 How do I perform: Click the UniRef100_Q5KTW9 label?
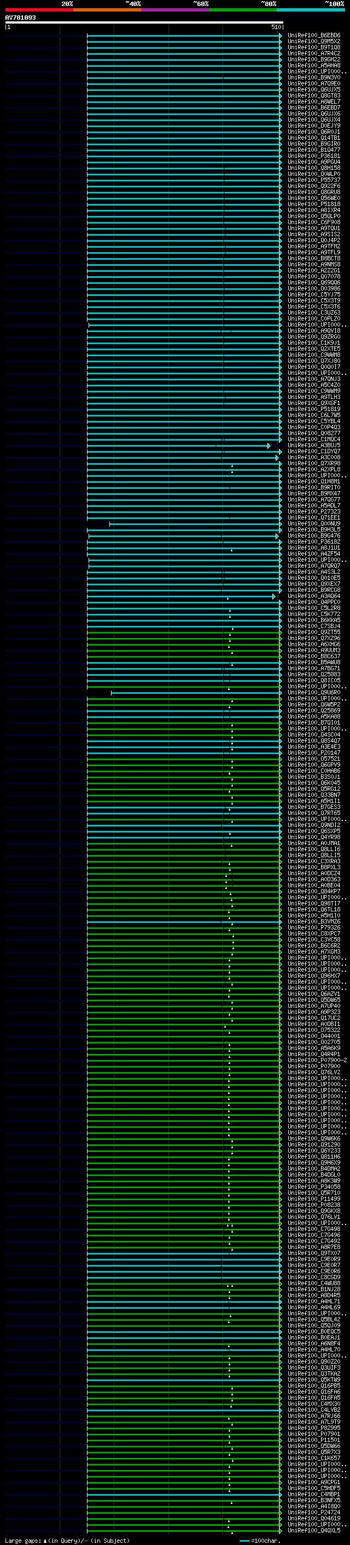(313, 1379)
